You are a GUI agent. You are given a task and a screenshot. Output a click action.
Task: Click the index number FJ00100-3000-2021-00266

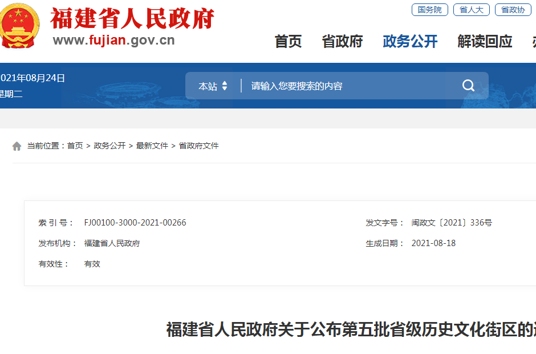point(135,223)
